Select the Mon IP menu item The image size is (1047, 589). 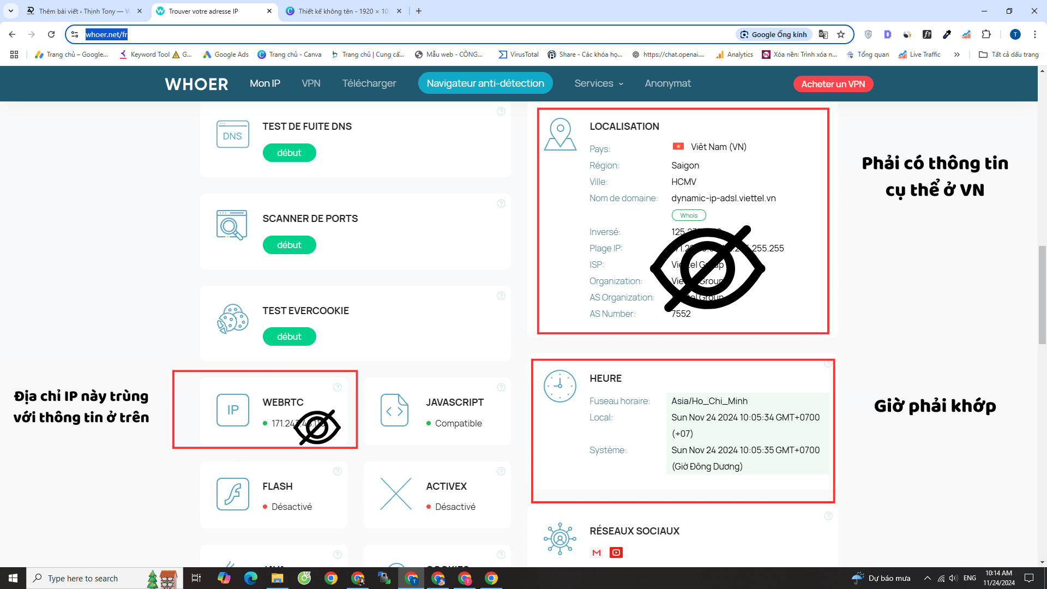[x=265, y=83]
